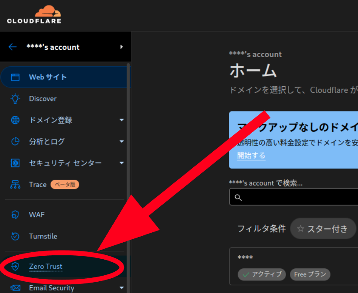This screenshot has height=293, width=358.
Task: Click the Turnstile check icon
Action: [x=15, y=236]
